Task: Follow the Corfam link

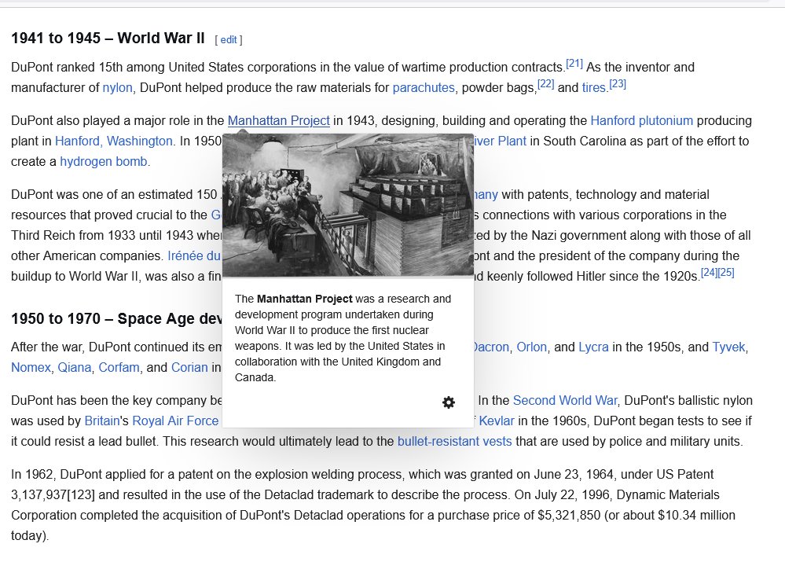Action: [119, 368]
